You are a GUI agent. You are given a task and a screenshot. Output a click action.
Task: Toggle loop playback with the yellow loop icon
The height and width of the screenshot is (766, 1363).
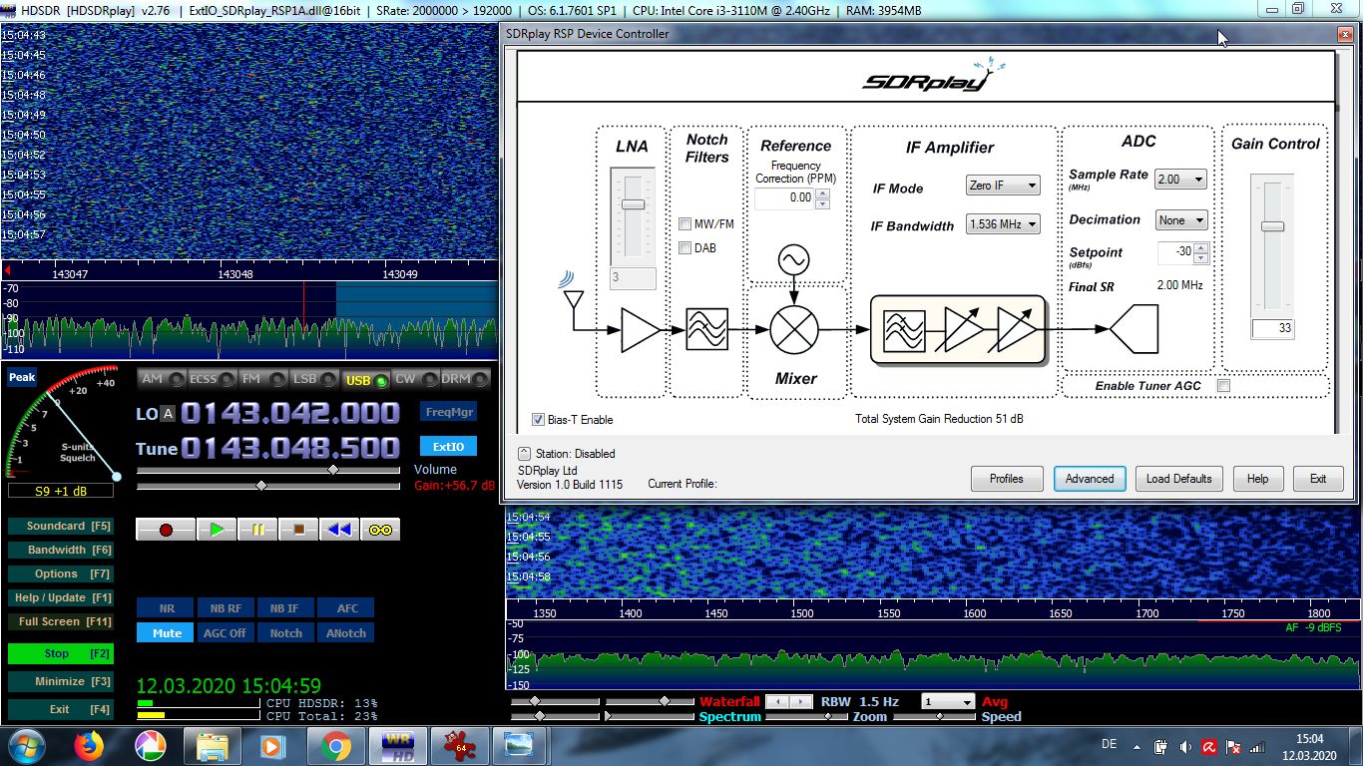(x=380, y=530)
